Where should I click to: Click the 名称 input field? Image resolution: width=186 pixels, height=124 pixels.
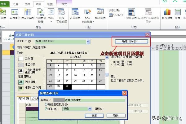pyautogui.click(x=90, y=100)
